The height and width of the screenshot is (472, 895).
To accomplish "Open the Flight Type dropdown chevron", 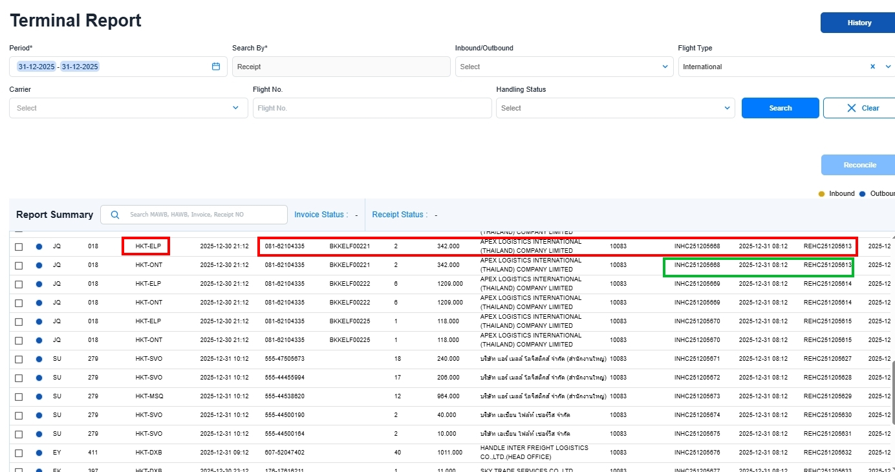I will [888, 67].
